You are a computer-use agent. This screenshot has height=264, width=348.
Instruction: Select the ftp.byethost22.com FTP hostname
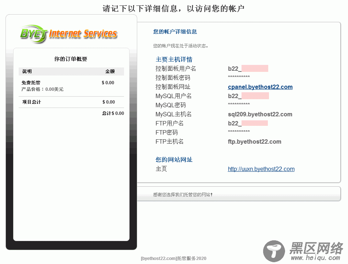point(255,142)
